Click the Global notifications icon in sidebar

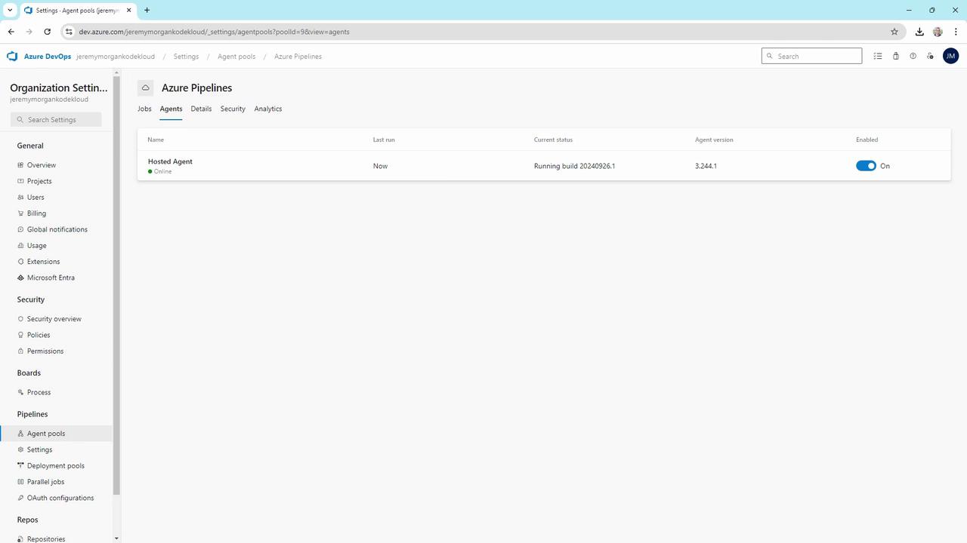[x=20, y=229]
